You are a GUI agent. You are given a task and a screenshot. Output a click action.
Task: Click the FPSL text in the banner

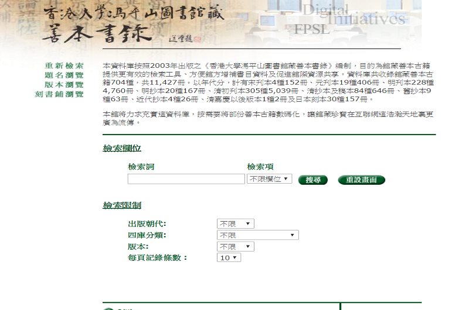pos(312,29)
